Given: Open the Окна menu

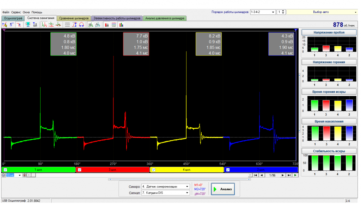Looking at the screenshot, I should click(26, 12).
